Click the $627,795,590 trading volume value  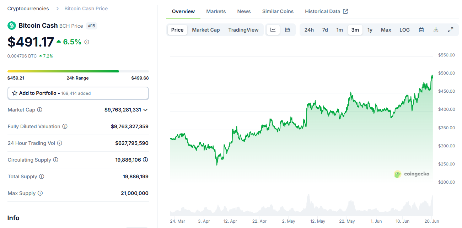point(132,143)
